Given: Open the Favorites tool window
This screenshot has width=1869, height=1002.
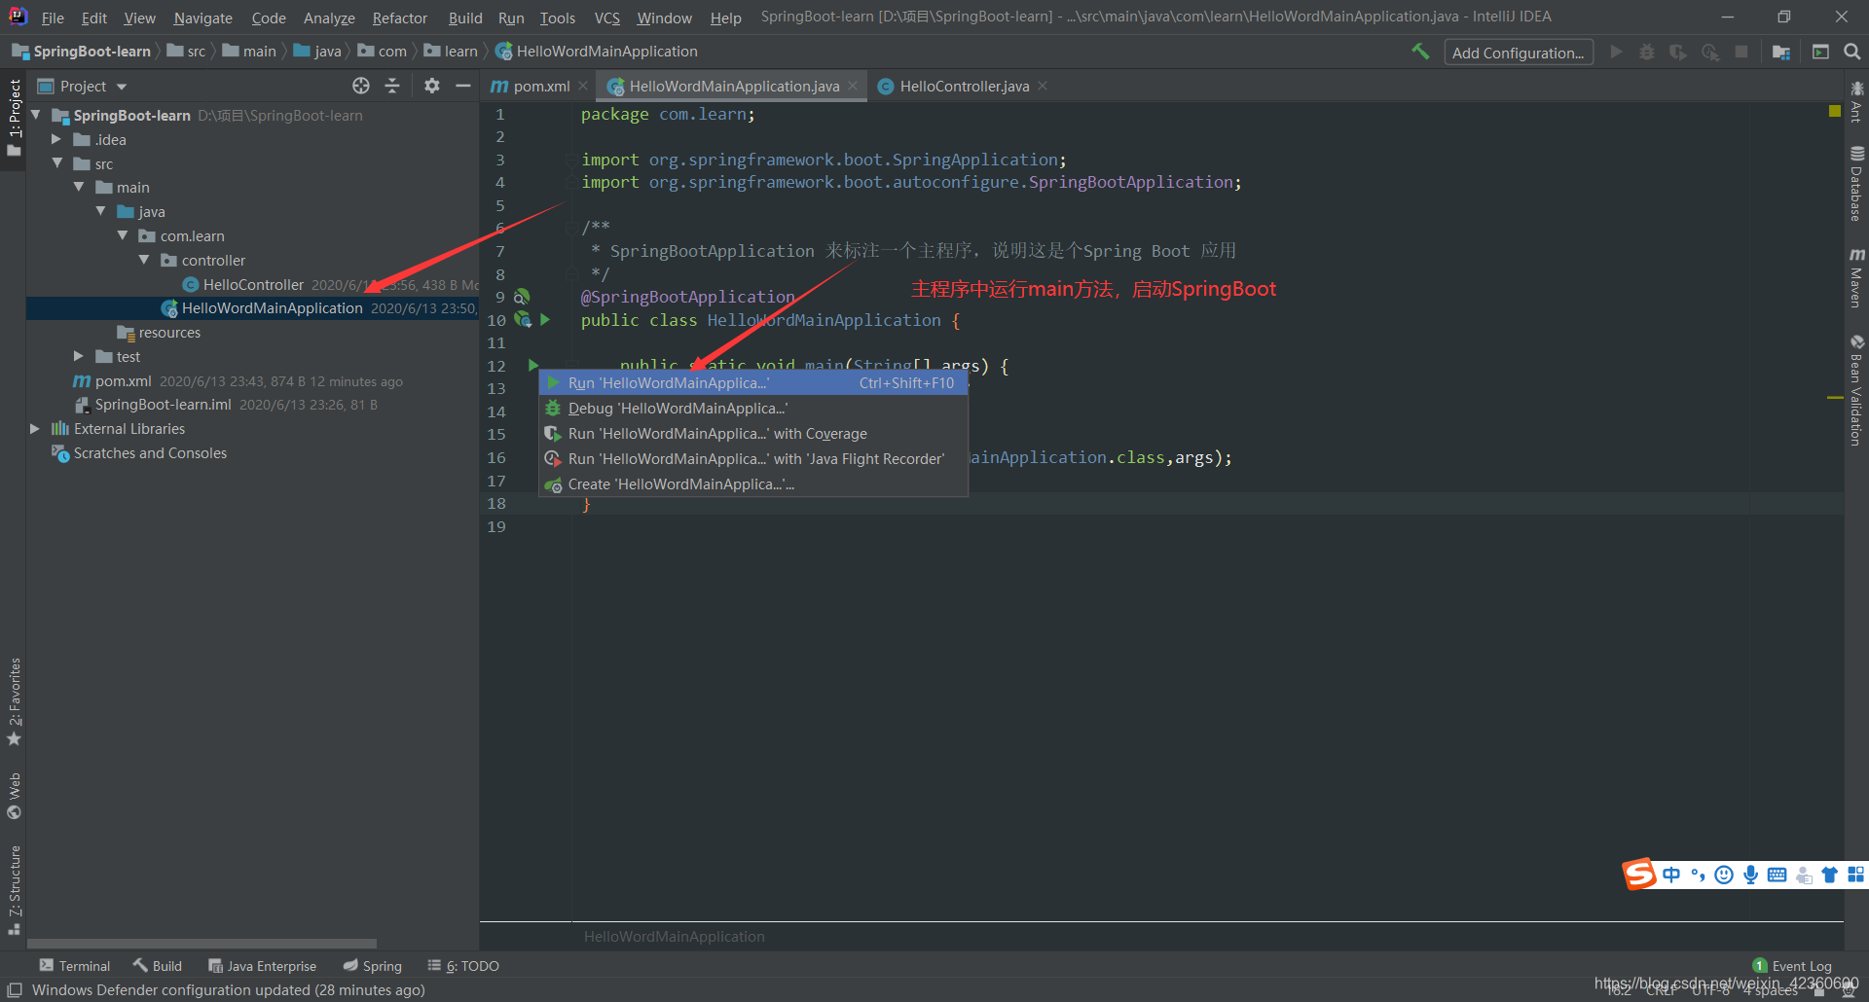Looking at the screenshot, I should (x=14, y=702).
